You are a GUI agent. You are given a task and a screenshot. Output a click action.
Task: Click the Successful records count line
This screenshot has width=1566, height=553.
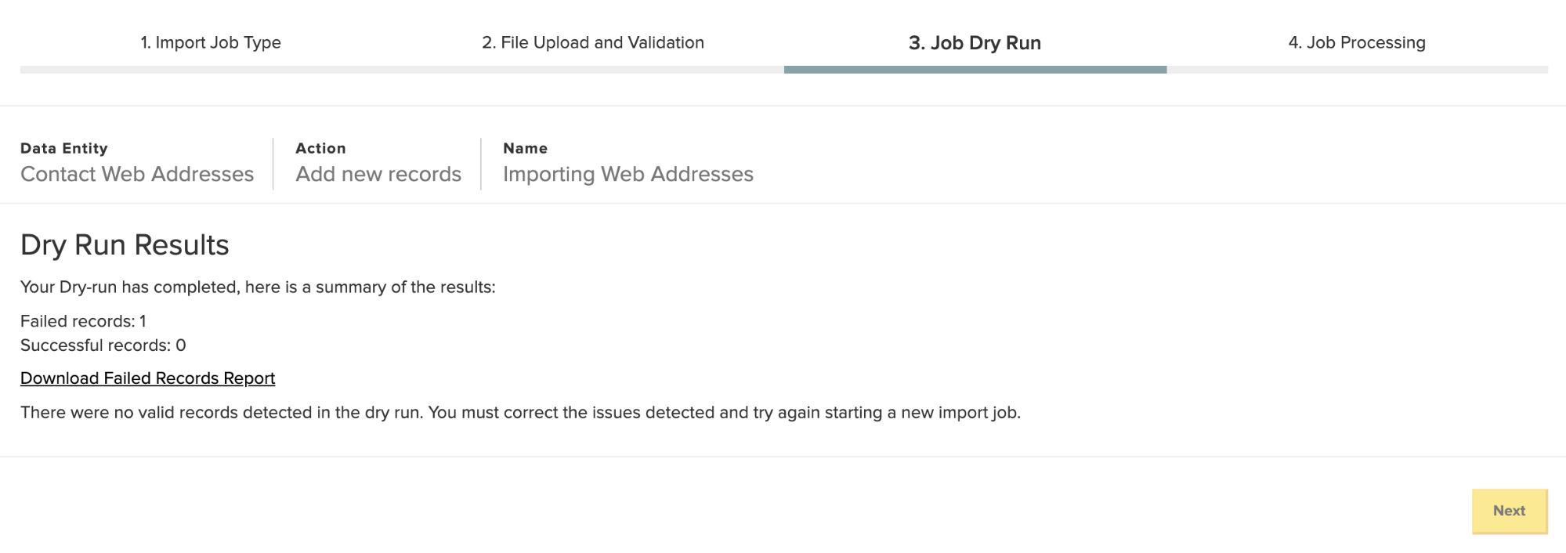(x=103, y=345)
